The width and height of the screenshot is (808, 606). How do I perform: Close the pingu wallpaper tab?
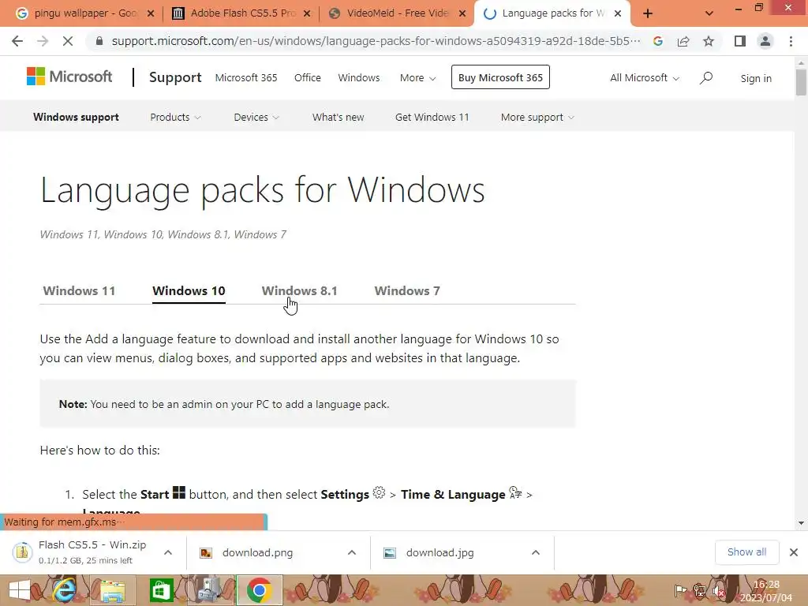coord(151,13)
